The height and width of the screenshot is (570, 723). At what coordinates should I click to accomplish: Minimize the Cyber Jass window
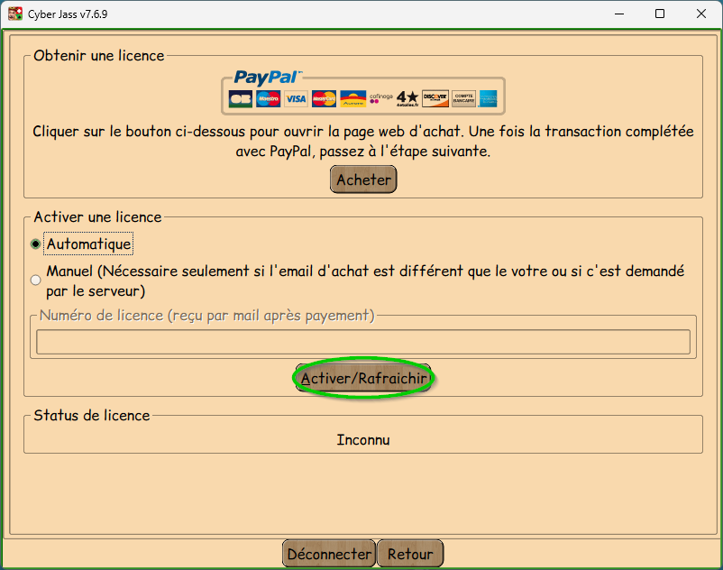coord(619,14)
